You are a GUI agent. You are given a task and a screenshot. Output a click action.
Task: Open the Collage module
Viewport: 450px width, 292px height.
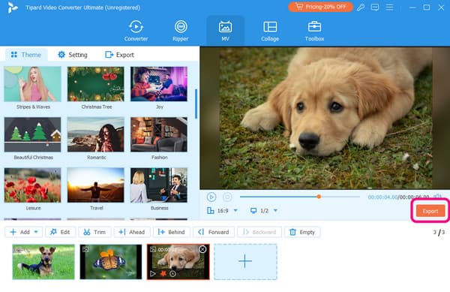(x=270, y=31)
